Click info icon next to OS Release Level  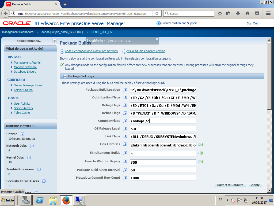[125, 128]
